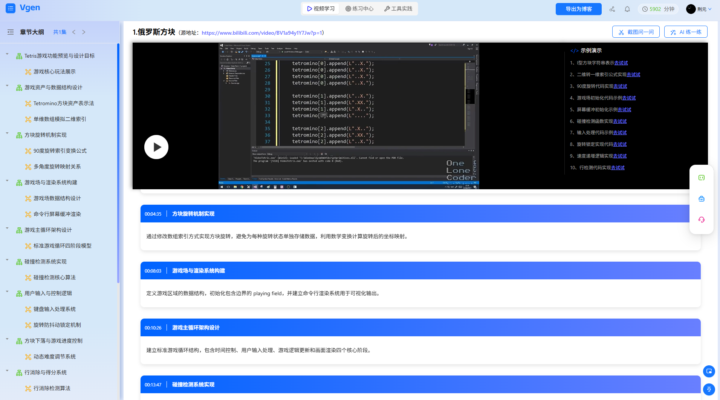Click the sidebar vertical scrollbar
The height and width of the screenshot is (400, 720).
point(118,163)
